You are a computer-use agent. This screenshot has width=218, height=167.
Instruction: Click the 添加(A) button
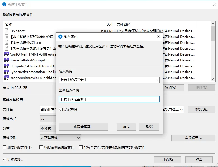pyautogui.click(x=173, y=88)
